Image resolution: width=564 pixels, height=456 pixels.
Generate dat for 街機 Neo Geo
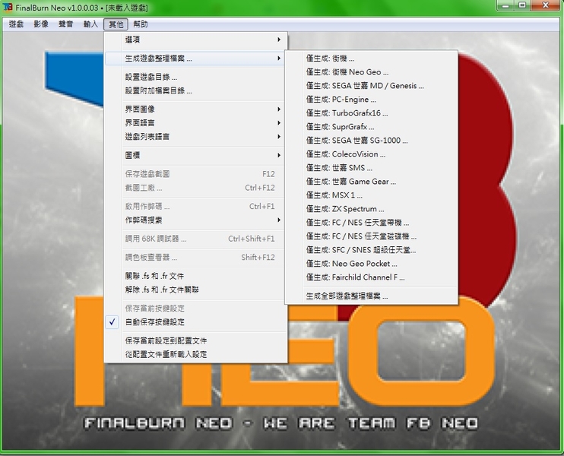pyautogui.click(x=371, y=72)
